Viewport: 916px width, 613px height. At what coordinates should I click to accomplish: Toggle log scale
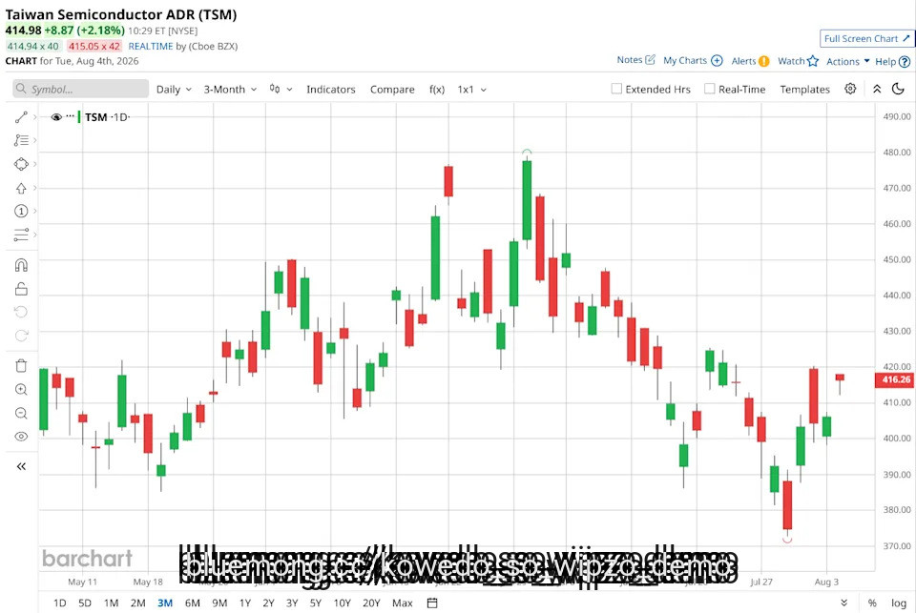tap(899, 603)
